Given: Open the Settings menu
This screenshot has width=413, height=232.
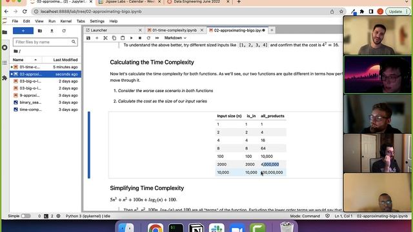Looking at the screenshot, I should coord(97,21).
